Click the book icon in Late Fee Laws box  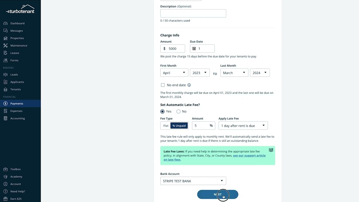click(271, 150)
